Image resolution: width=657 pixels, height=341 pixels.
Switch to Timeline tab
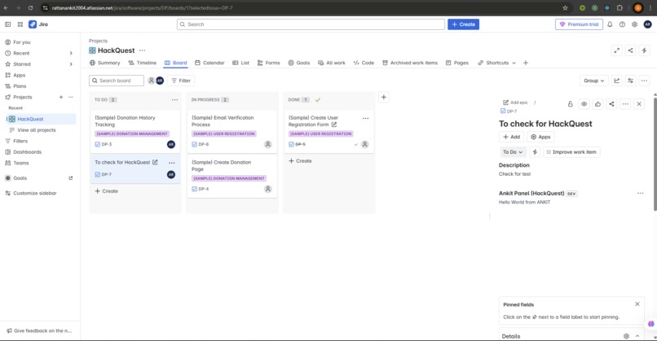[x=142, y=63]
